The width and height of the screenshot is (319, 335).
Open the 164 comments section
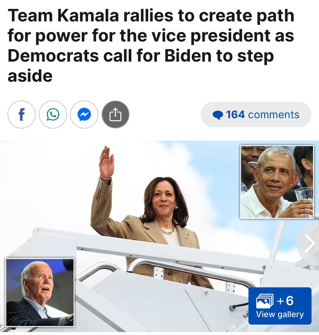256,115
